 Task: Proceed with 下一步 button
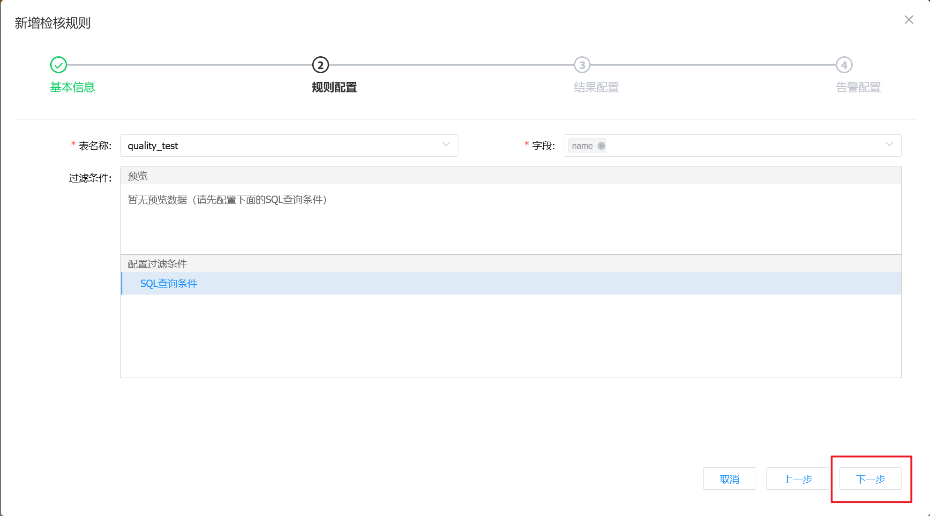click(x=870, y=479)
